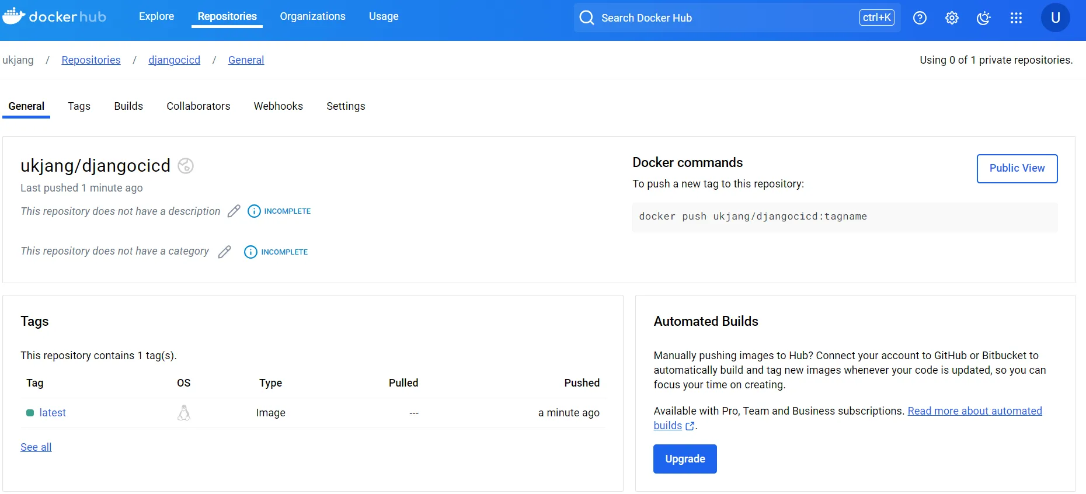Open Read more about automated builds link
This screenshot has height=494, width=1086.
[974, 411]
